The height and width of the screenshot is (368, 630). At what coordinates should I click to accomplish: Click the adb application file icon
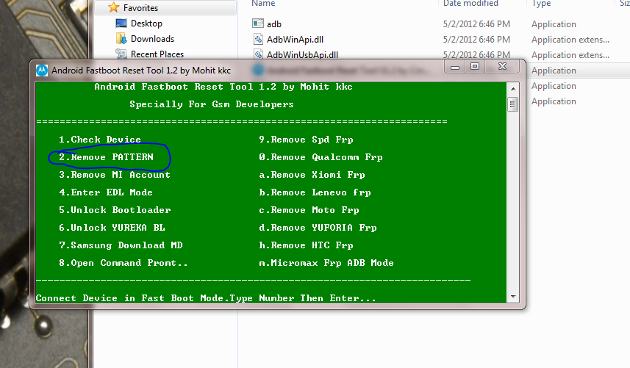pos(257,24)
